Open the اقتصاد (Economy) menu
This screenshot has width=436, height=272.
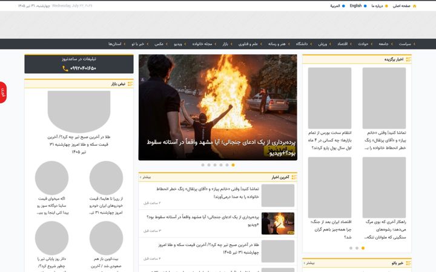point(343,44)
